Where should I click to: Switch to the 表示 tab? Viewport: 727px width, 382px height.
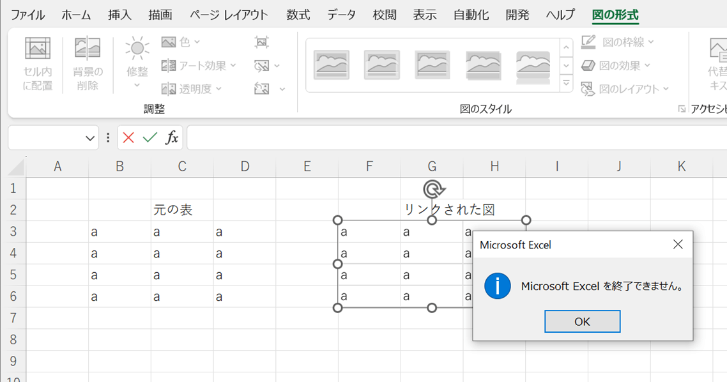425,15
